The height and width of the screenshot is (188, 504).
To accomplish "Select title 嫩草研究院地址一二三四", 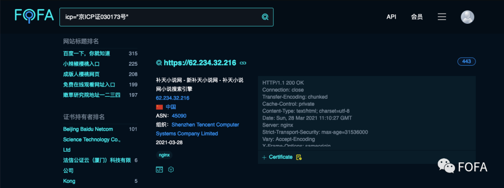I will (x=91, y=95).
